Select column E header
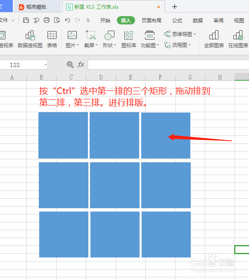The image size is (249, 279). click(130, 77)
